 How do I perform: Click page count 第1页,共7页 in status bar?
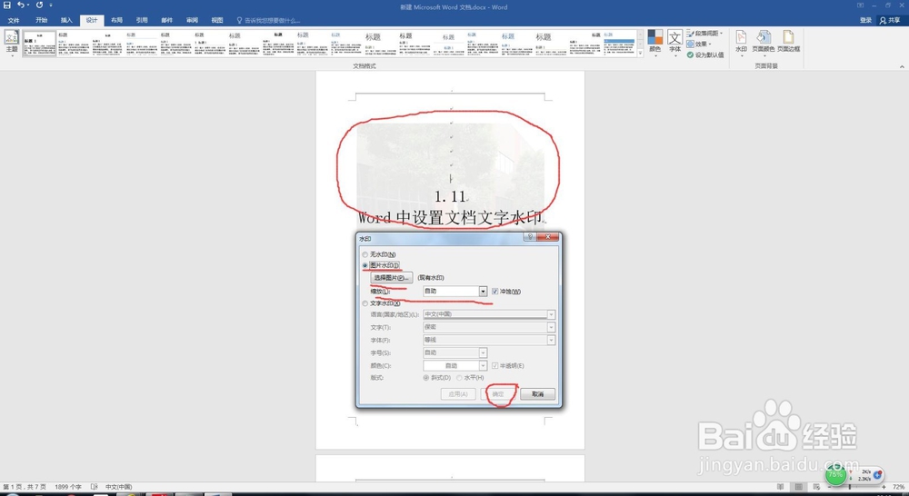(25, 487)
